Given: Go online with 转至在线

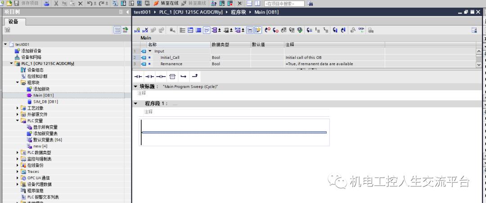Looking at the screenshot, I should [166, 4].
